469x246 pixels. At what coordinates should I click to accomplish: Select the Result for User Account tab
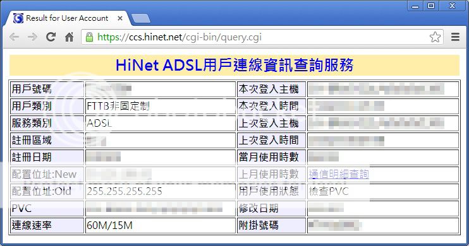[x=67, y=18]
